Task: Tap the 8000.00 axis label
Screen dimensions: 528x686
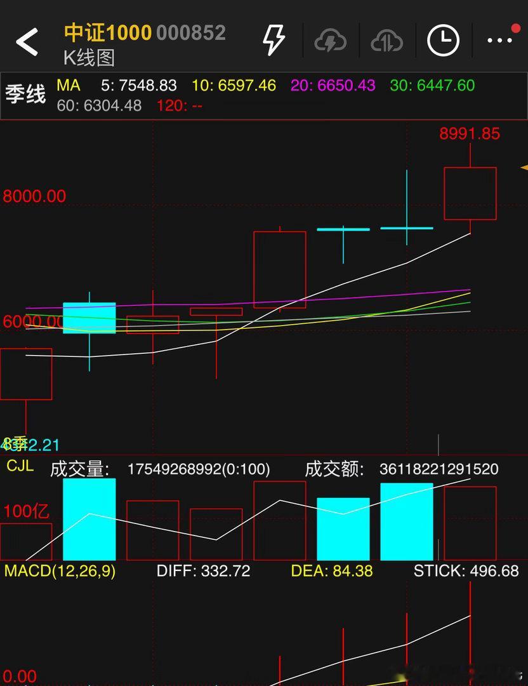Action: click(34, 196)
